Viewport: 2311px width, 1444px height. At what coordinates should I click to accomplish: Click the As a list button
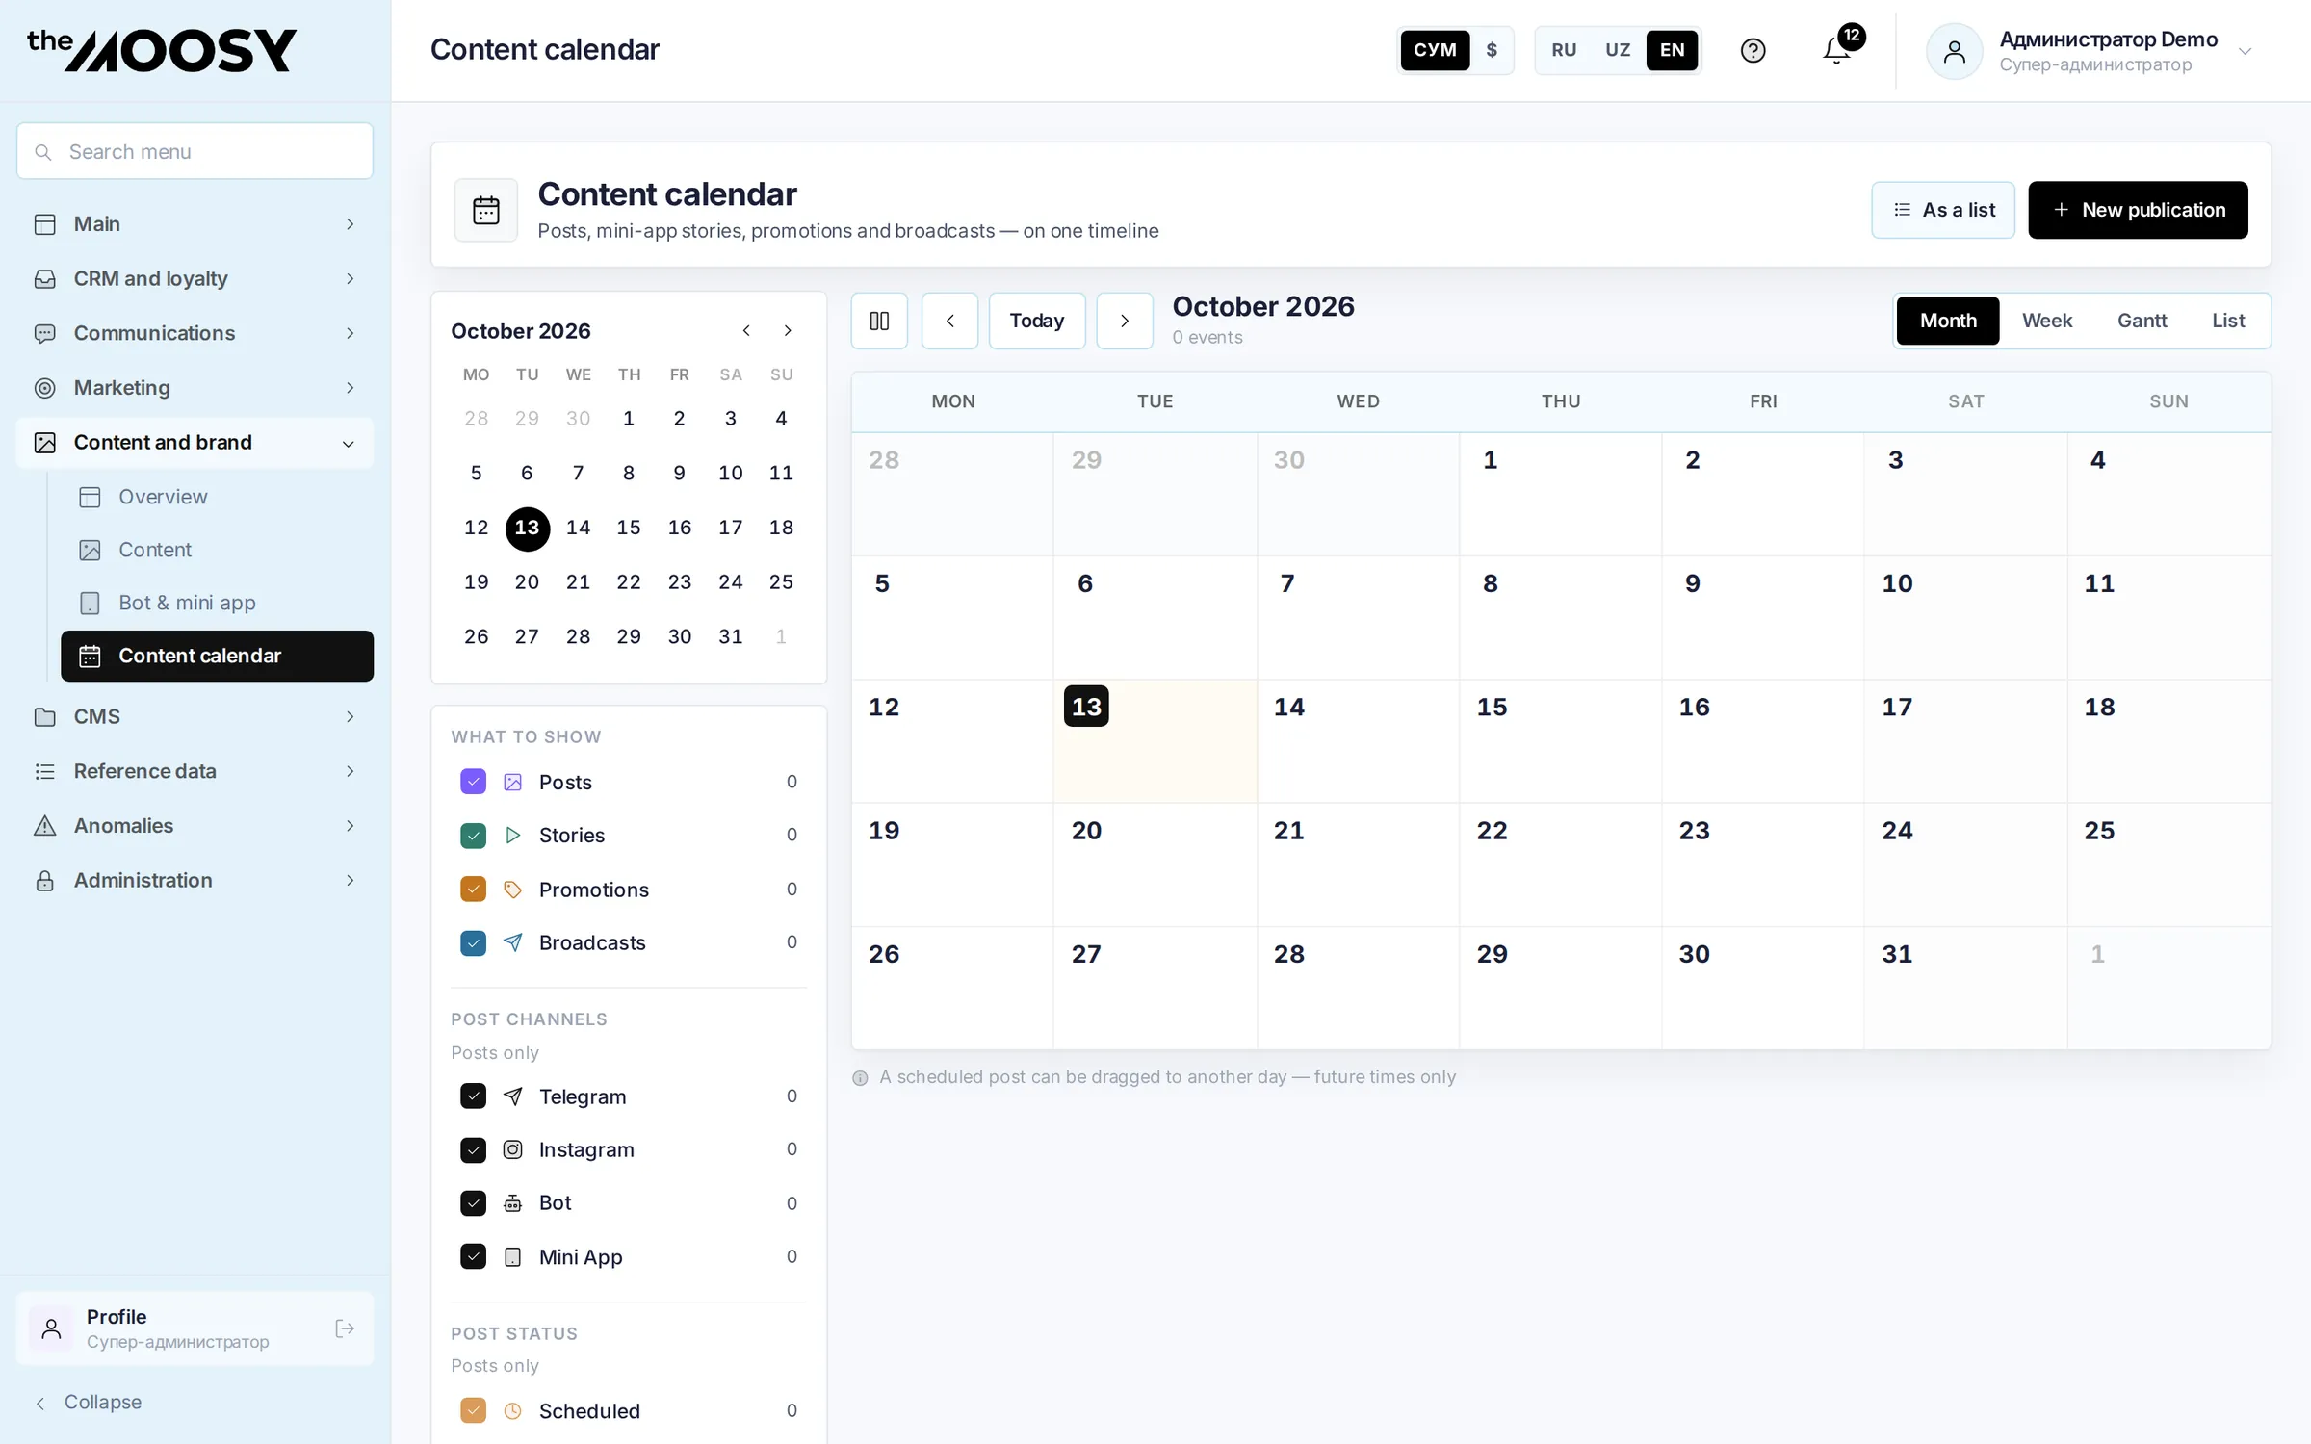click(1943, 210)
